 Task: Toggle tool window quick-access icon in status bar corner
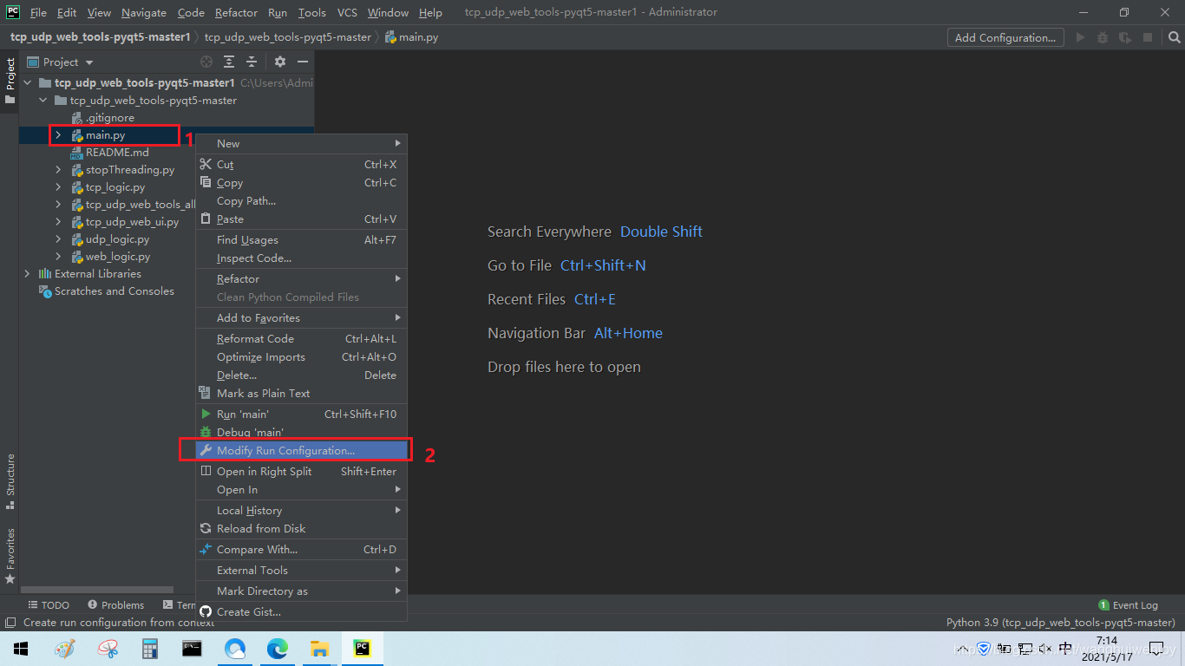(x=10, y=622)
